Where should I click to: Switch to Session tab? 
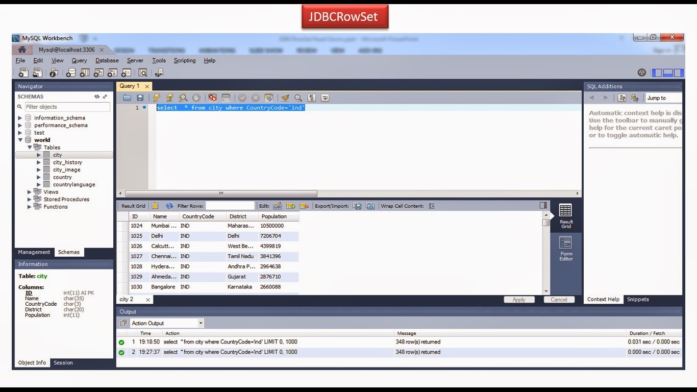point(63,363)
